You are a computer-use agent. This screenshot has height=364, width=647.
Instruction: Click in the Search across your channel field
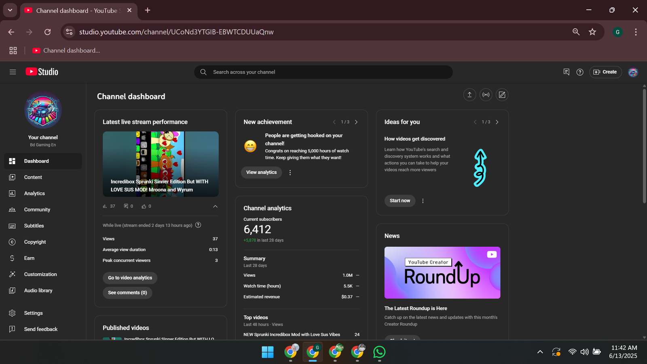pyautogui.click(x=323, y=72)
